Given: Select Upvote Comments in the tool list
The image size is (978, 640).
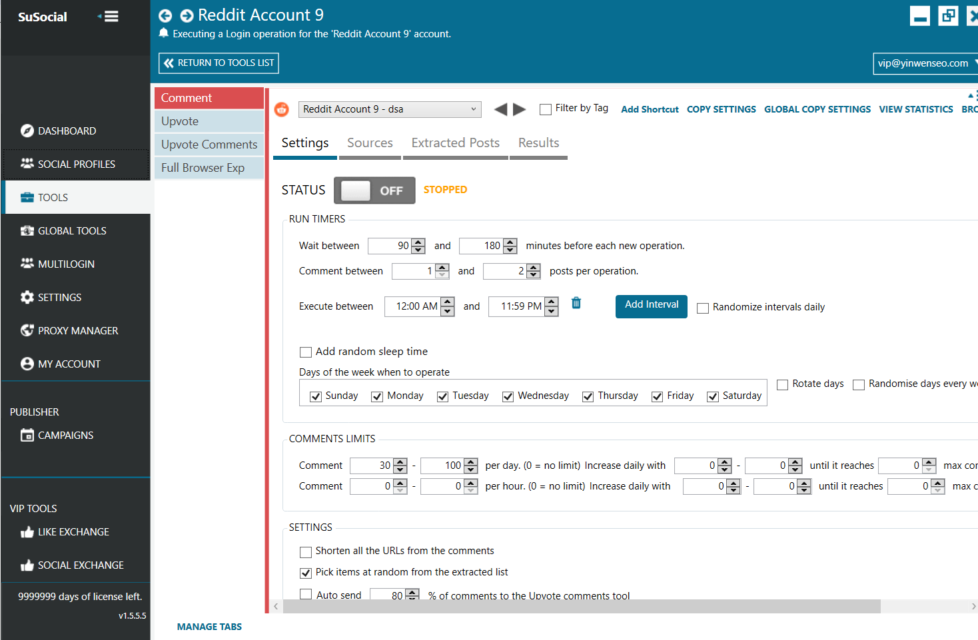Looking at the screenshot, I should click(209, 145).
